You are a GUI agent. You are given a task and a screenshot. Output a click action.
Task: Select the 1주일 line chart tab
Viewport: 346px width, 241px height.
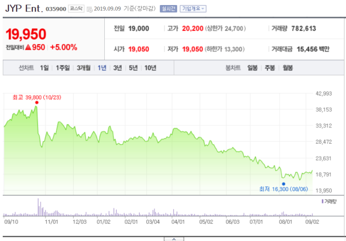[x=63, y=68]
